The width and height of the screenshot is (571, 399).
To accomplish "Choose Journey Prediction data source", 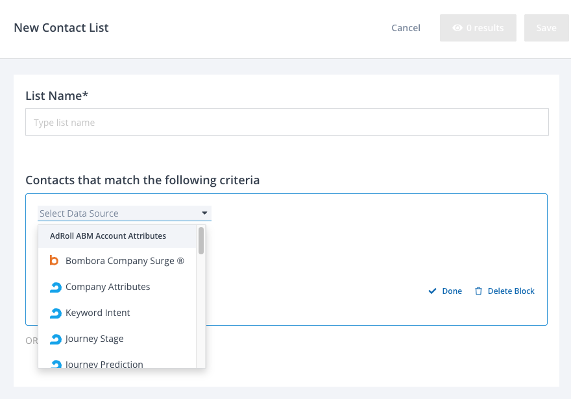I will [104, 364].
